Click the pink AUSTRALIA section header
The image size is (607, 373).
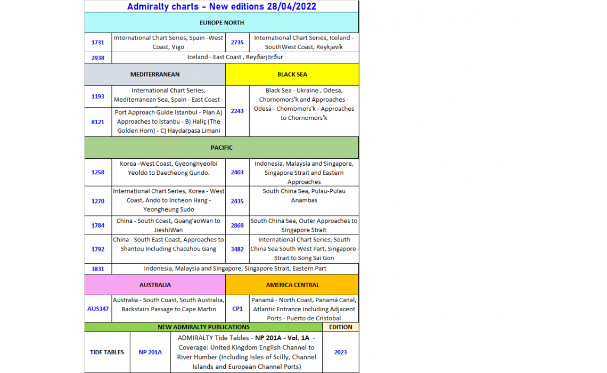pos(155,285)
